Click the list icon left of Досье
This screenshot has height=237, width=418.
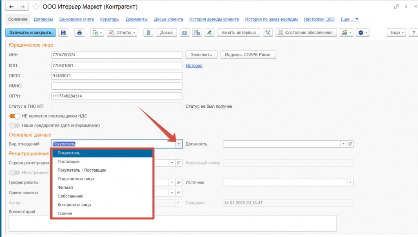point(149,33)
